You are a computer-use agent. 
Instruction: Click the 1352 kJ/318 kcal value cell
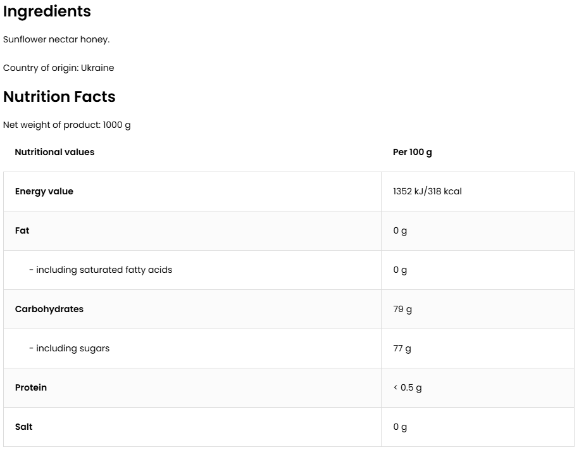(427, 191)
